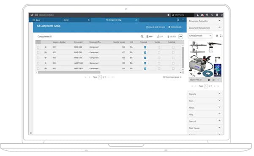Select the row checkbox for sequence 002
This screenshot has height=156, width=254.
coord(38,52)
